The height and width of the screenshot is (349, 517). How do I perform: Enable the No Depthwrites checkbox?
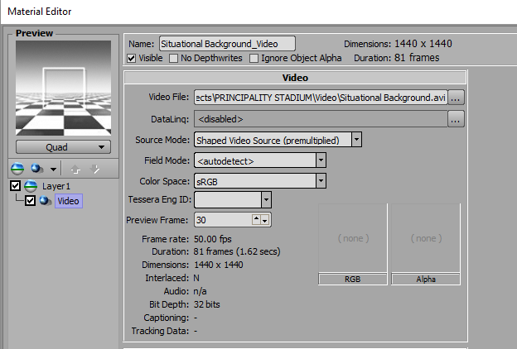(173, 58)
